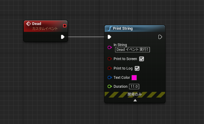Image resolution: width=204 pixels, height=124 pixels.
Task: Click the red delegate pin on Dead node
Action: point(65,26)
